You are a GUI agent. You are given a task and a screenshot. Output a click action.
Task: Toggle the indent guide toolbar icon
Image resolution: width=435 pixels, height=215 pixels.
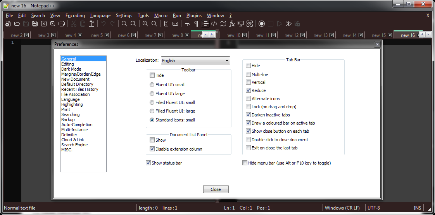point(205,24)
